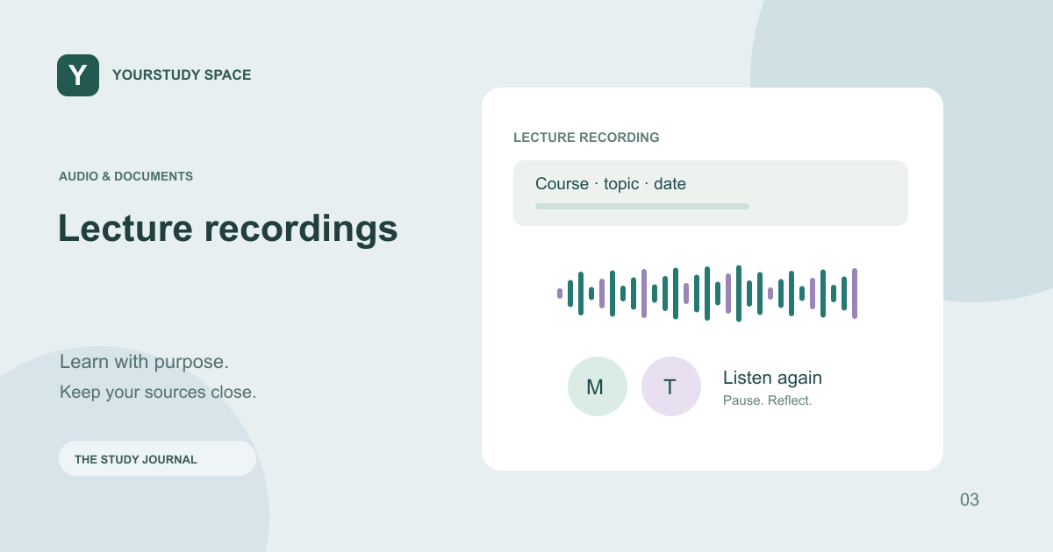
Task: Click the page number 03
Action: click(x=970, y=500)
